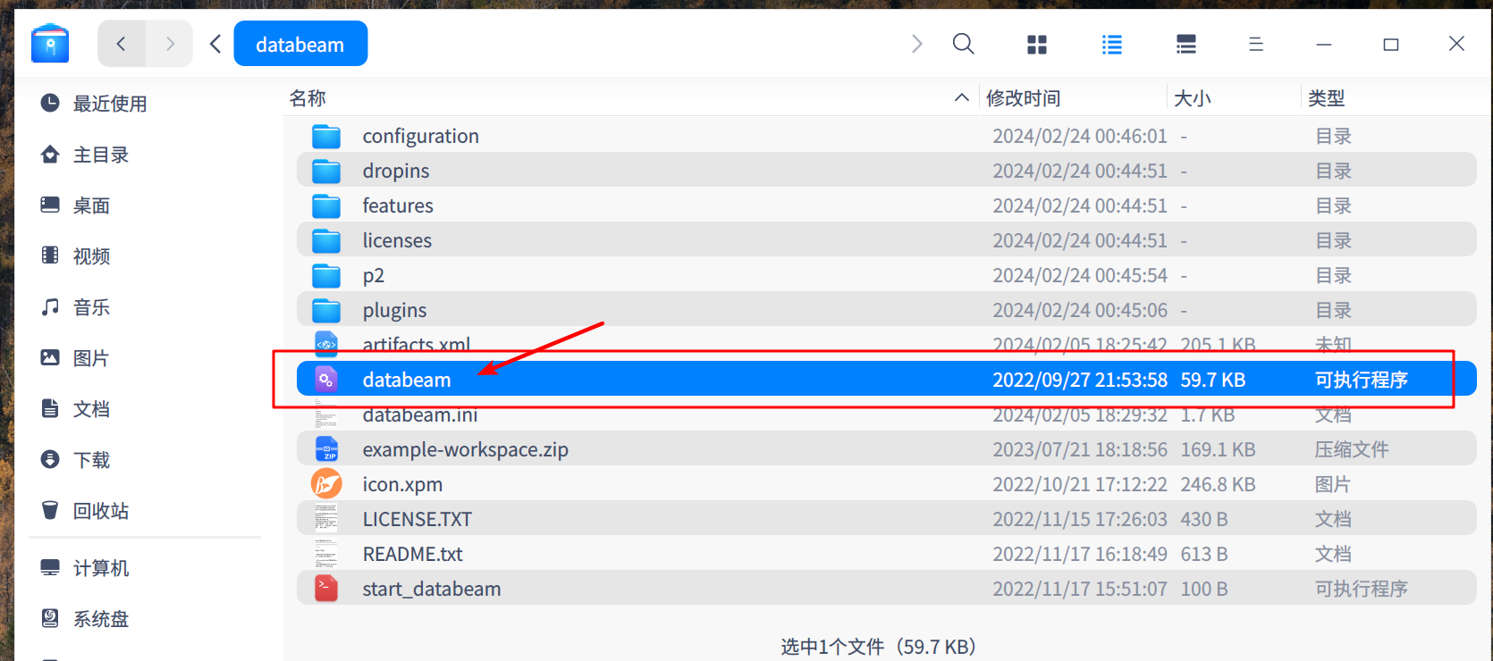Select icon.xpm image file
Viewport: 1493px width, 661px height.
pyautogui.click(x=402, y=484)
